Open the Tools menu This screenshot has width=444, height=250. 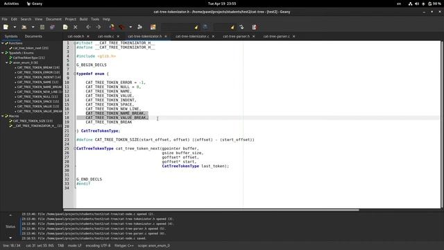coord(95,19)
